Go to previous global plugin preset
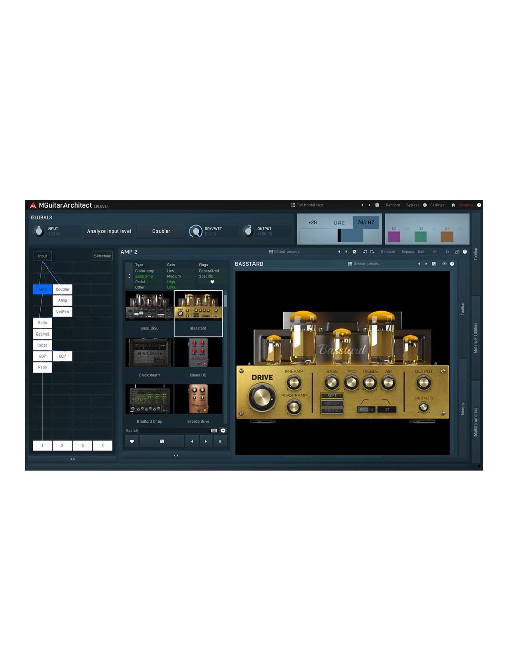The height and width of the screenshot is (670, 508). pos(362,205)
